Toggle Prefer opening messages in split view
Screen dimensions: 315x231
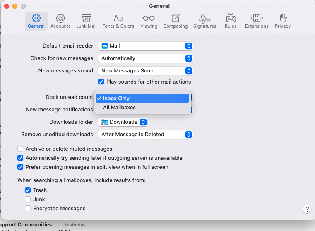(x=20, y=167)
